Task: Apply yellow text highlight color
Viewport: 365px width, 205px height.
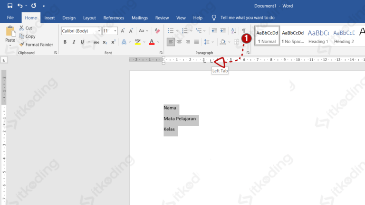Action: [137, 42]
